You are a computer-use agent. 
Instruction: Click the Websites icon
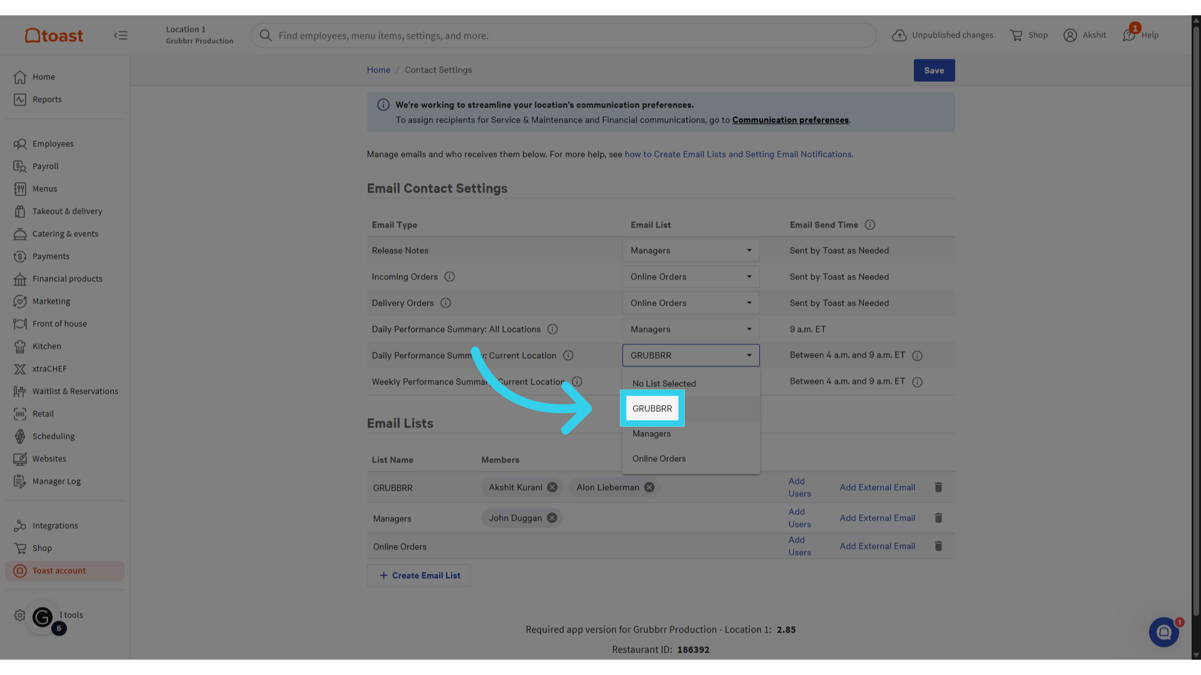click(20, 459)
